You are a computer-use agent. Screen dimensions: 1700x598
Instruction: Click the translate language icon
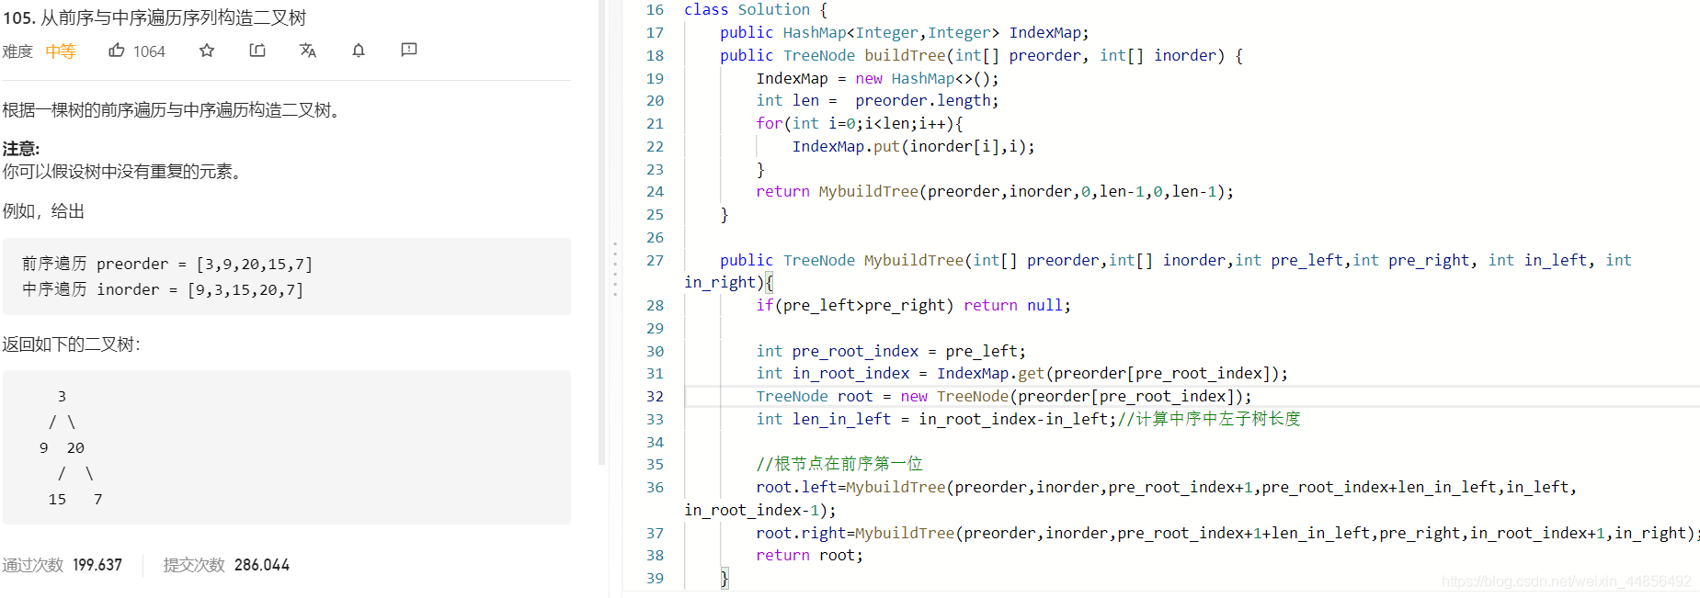point(308,51)
